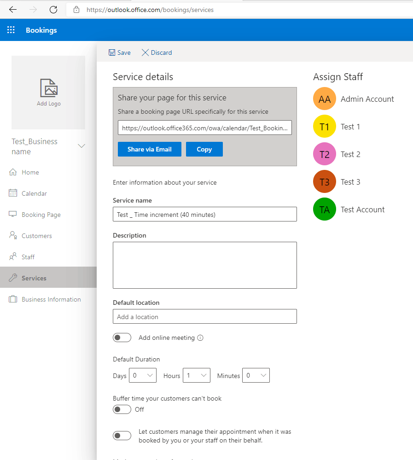Reload the page with the refresh icon
The width and height of the screenshot is (413, 460).
[53, 10]
